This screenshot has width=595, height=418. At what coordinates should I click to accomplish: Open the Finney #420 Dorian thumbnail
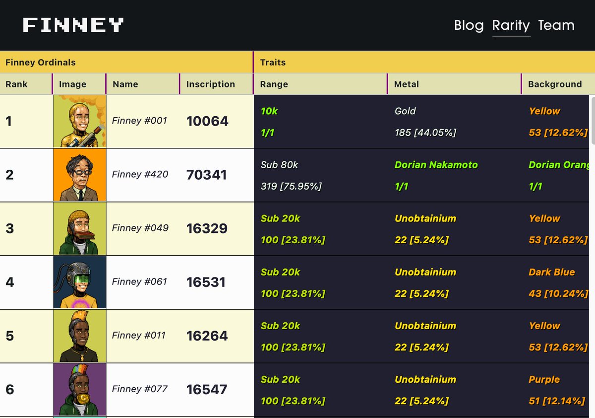[80, 175]
